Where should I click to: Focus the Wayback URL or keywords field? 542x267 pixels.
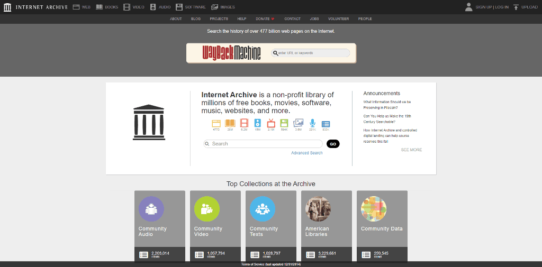pyautogui.click(x=310, y=53)
